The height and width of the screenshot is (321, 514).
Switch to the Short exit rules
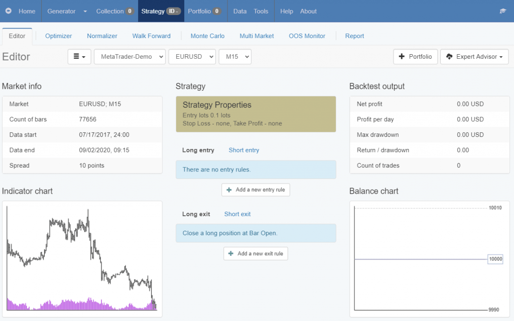point(237,214)
